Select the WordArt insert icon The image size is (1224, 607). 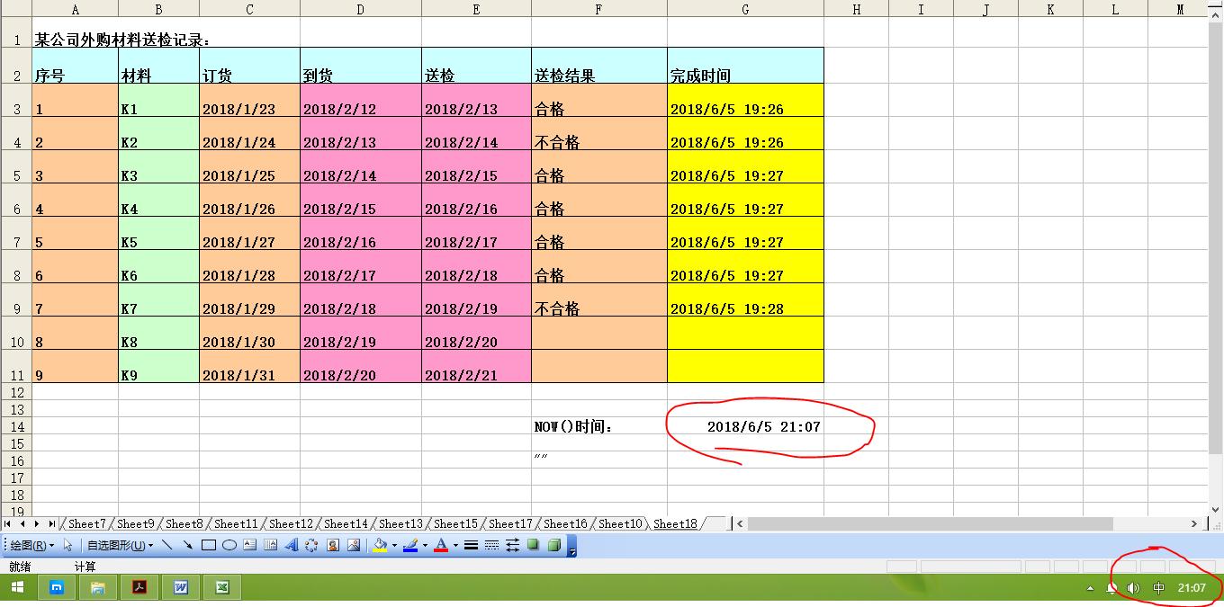pyautogui.click(x=292, y=545)
